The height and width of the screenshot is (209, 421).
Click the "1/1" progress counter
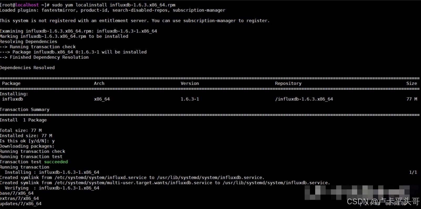(413, 172)
